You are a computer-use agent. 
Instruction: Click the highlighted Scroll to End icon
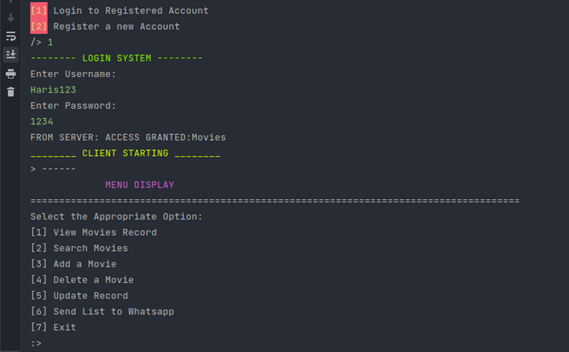(x=11, y=54)
